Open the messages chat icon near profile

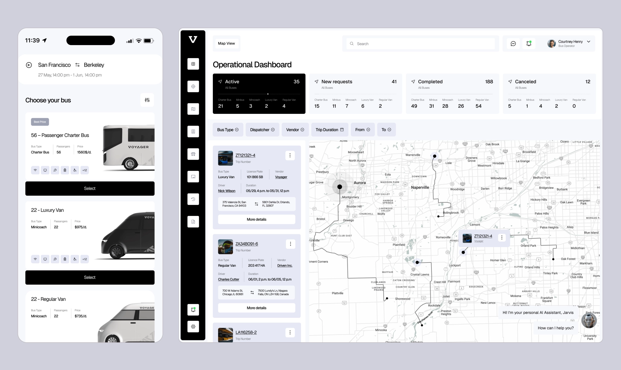pyautogui.click(x=513, y=43)
